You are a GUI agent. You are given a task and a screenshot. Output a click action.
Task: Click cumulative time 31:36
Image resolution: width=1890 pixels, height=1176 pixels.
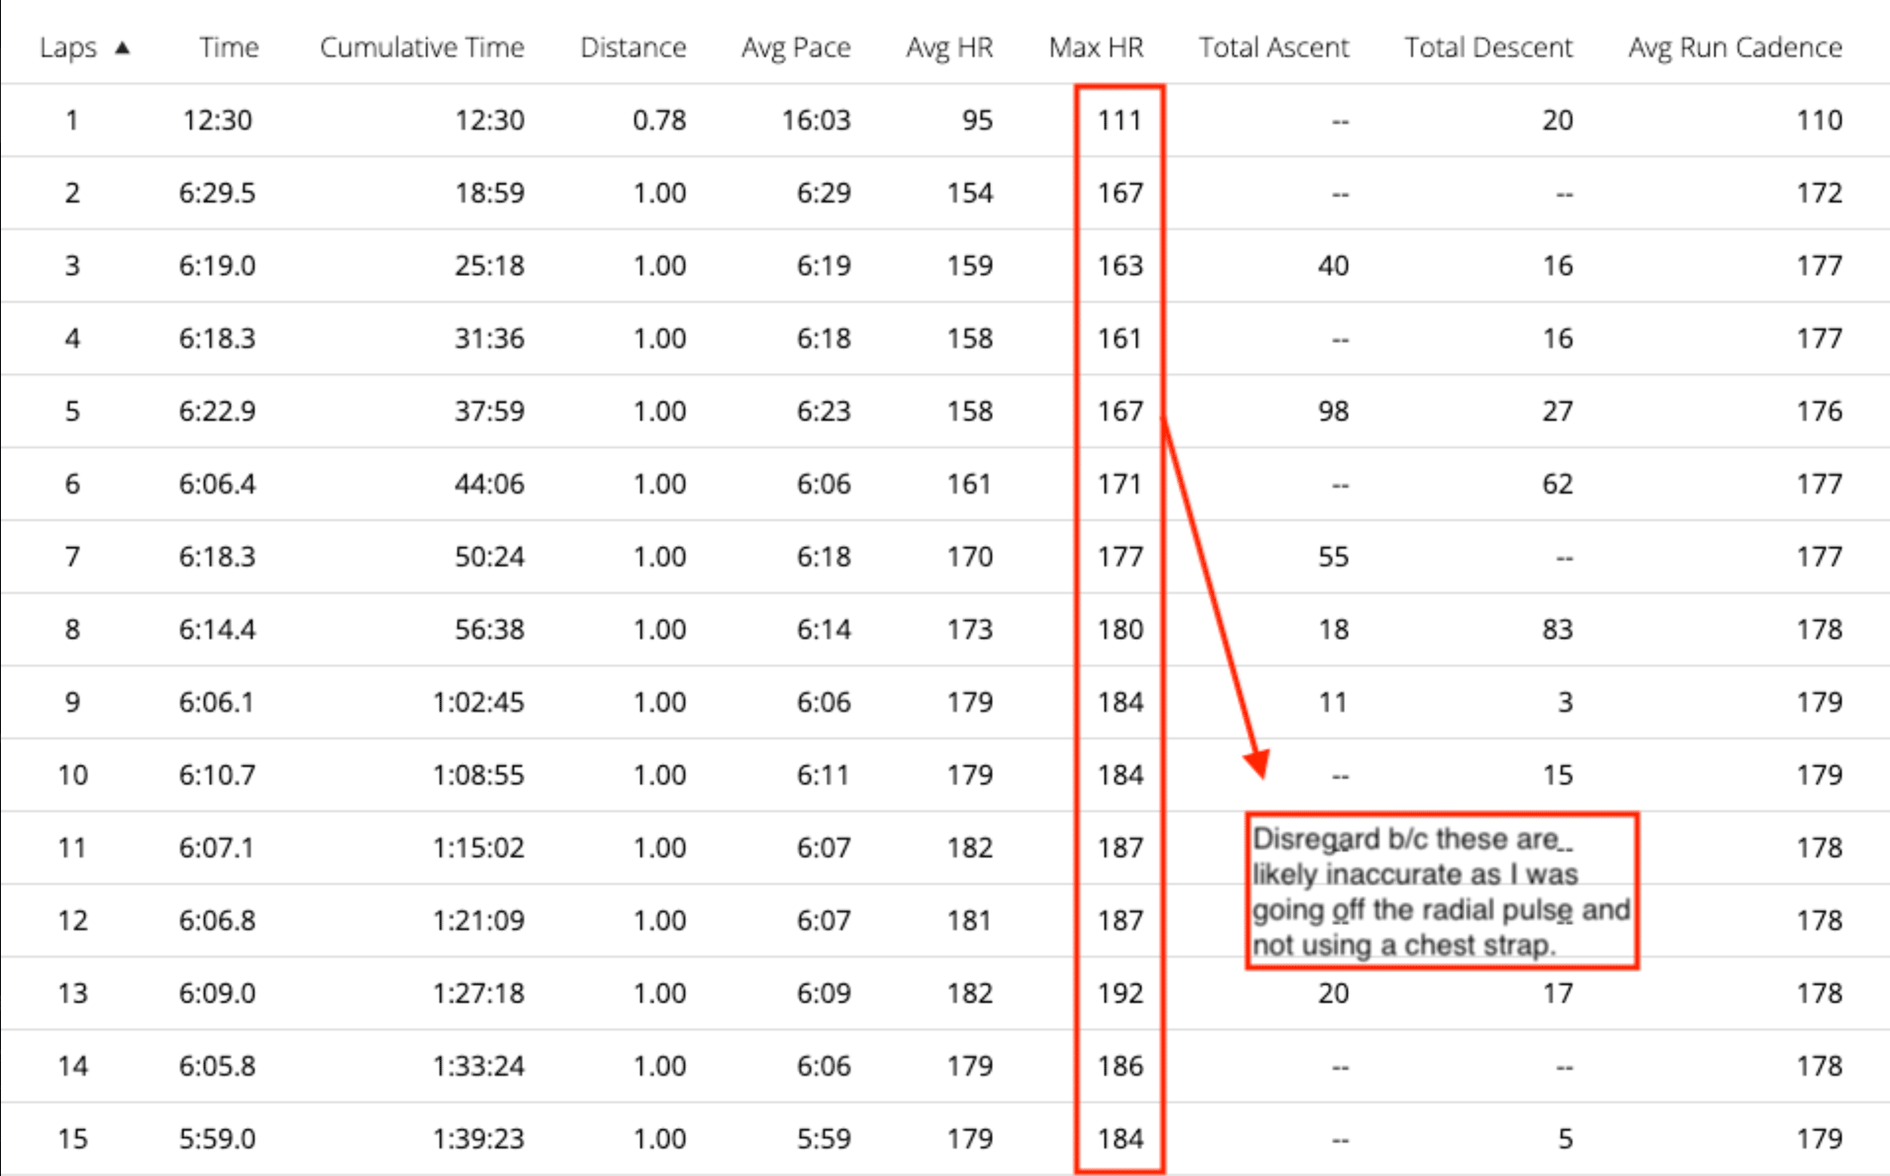(490, 338)
